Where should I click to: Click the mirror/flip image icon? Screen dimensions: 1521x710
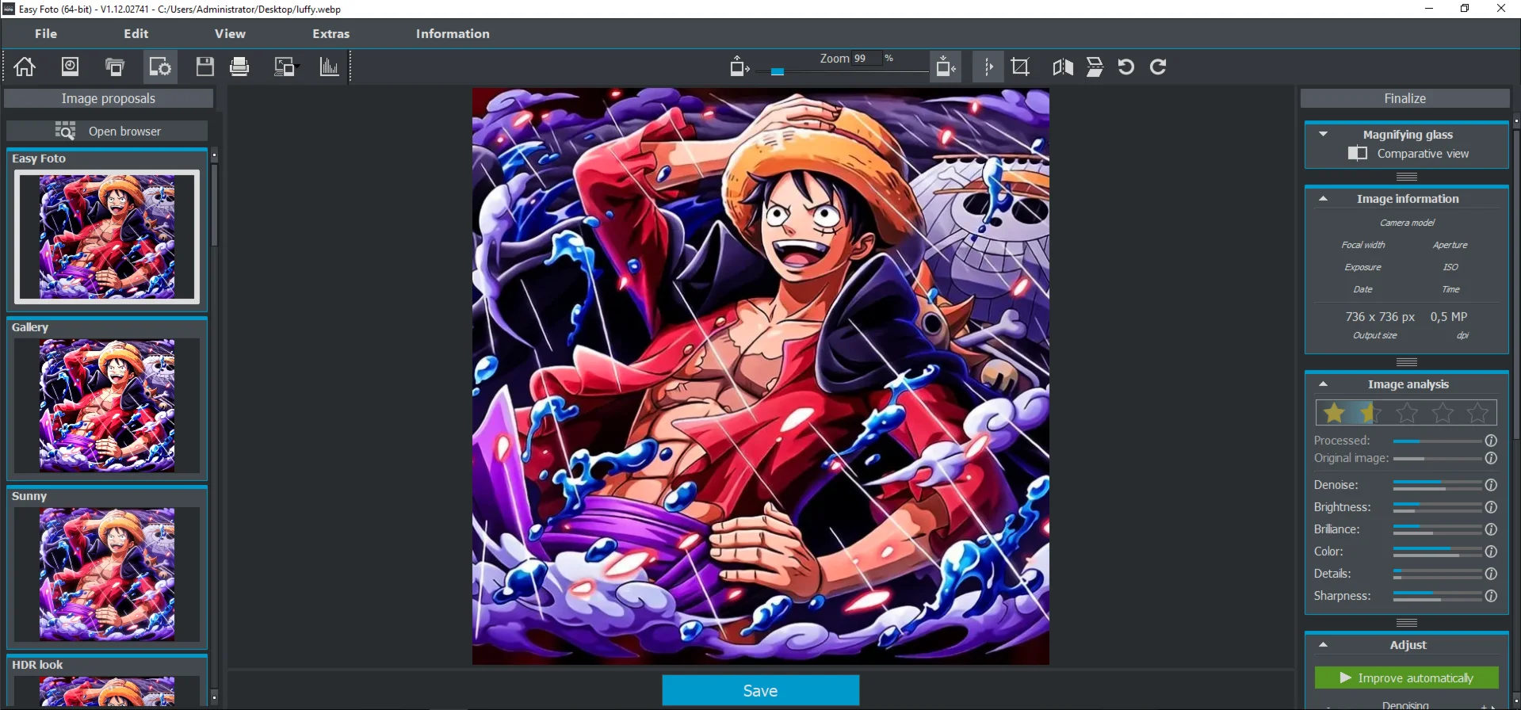(1063, 67)
